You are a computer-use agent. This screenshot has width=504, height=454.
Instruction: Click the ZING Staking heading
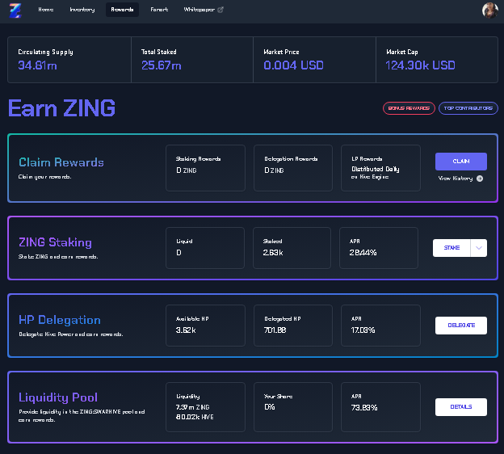[55, 242]
